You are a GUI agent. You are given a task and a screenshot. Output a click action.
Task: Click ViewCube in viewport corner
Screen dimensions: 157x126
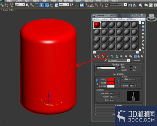pos(151,17)
